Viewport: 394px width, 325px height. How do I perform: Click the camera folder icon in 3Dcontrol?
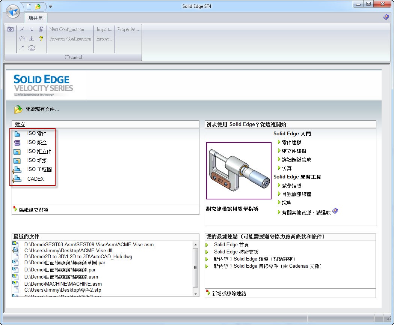point(11,29)
